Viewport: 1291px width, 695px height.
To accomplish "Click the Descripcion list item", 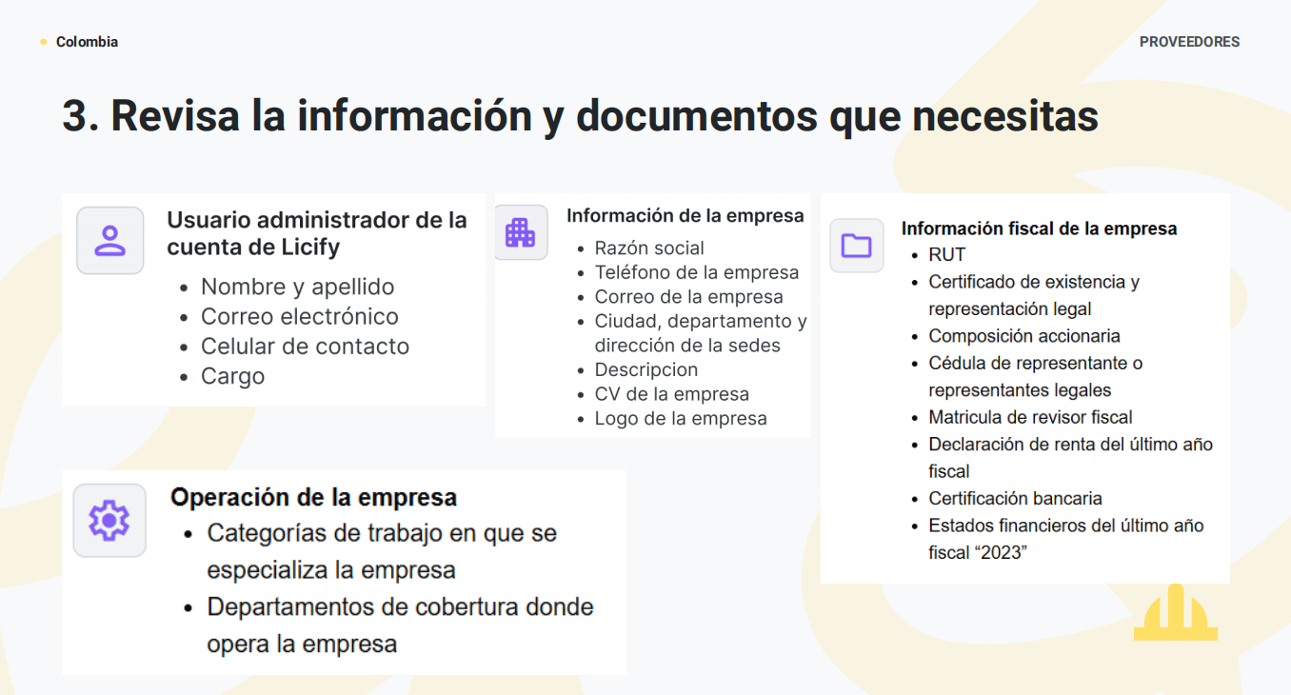I will 646,370.
